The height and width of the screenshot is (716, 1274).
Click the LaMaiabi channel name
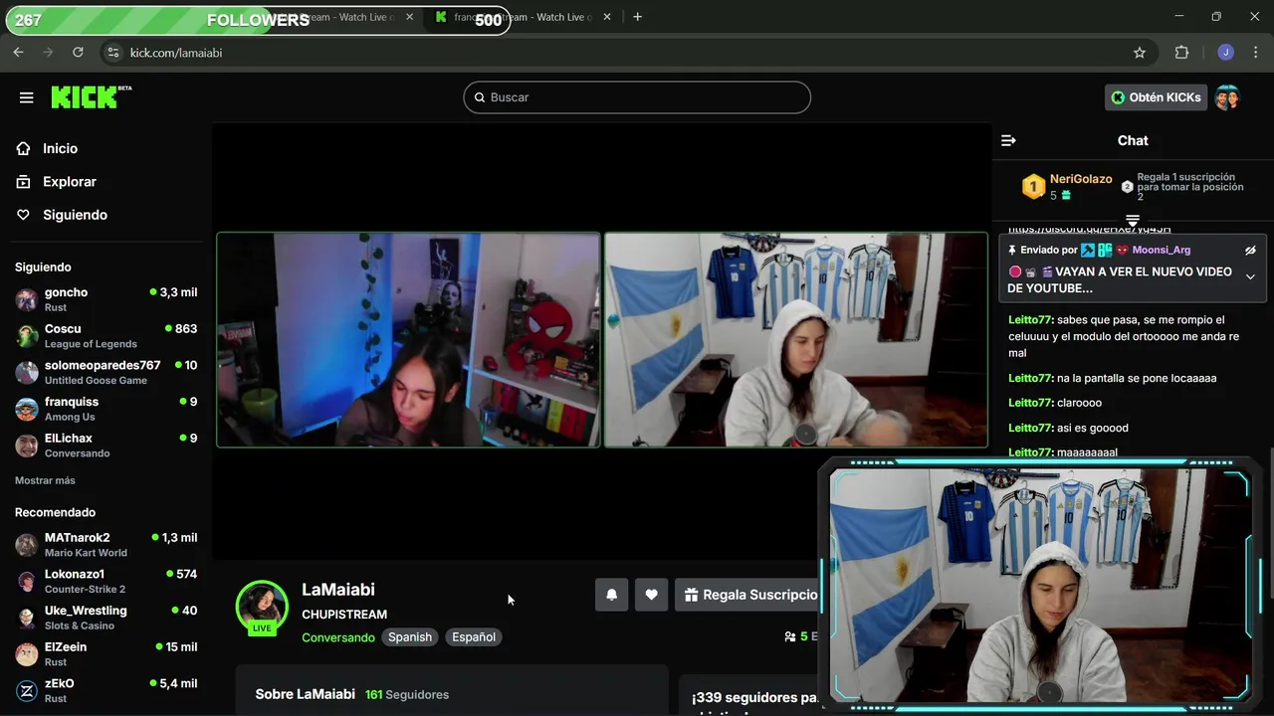tap(338, 590)
